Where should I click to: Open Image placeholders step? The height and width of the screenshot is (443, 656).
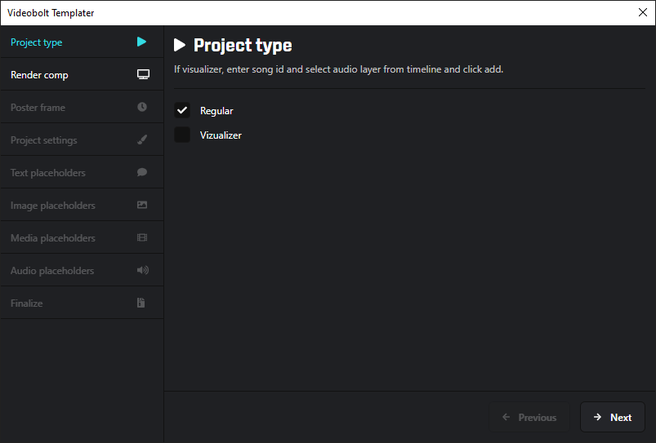(x=82, y=205)
